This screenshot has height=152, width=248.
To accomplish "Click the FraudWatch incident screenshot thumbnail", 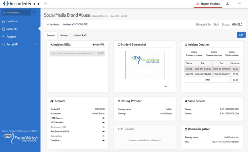I will 145,65.
